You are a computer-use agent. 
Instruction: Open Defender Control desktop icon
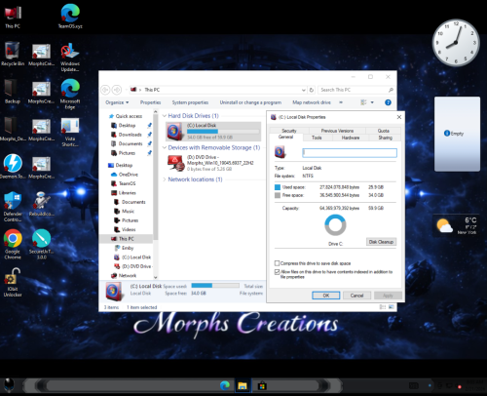[x=13, y=207]
